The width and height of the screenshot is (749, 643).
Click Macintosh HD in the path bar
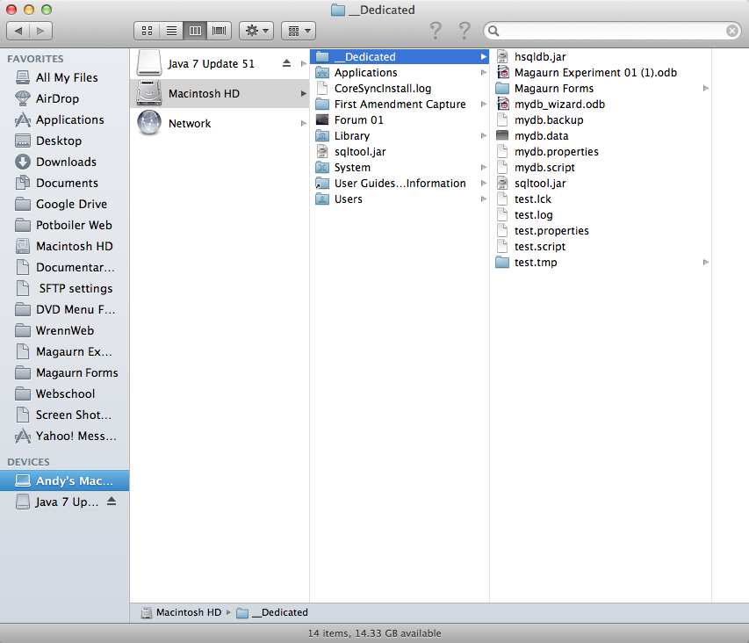click(x=188, y=612)
